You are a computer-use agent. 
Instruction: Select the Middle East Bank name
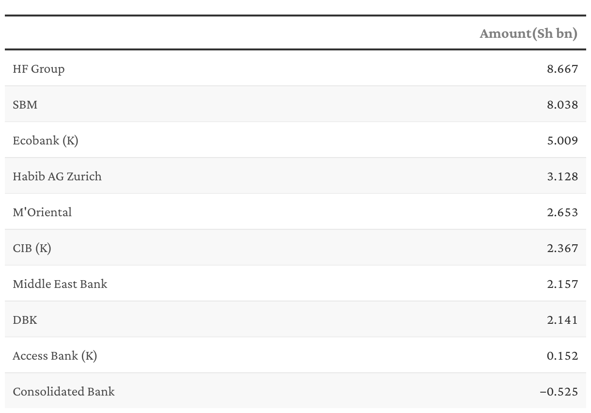pyautogui.click(x=60, y=284)
